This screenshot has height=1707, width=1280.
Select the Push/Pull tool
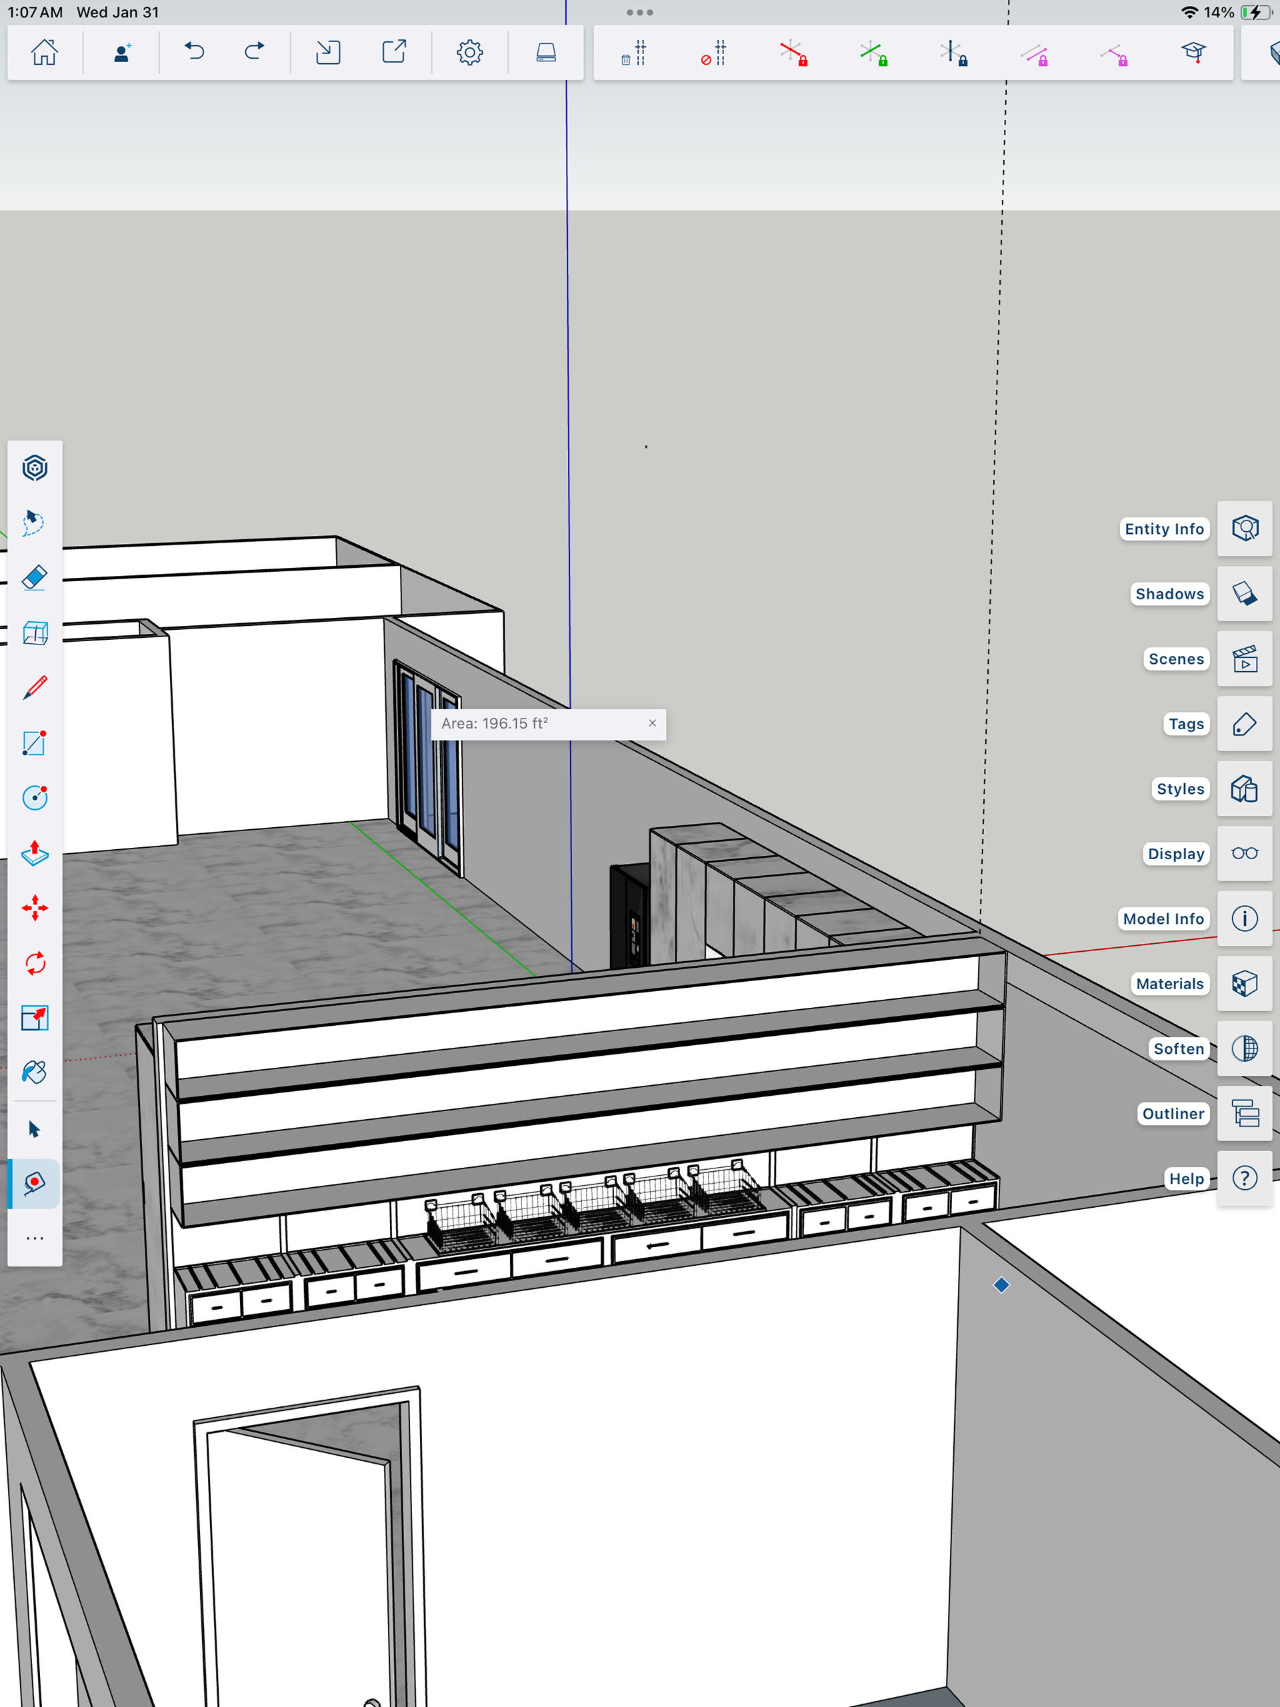click(35, 853)
